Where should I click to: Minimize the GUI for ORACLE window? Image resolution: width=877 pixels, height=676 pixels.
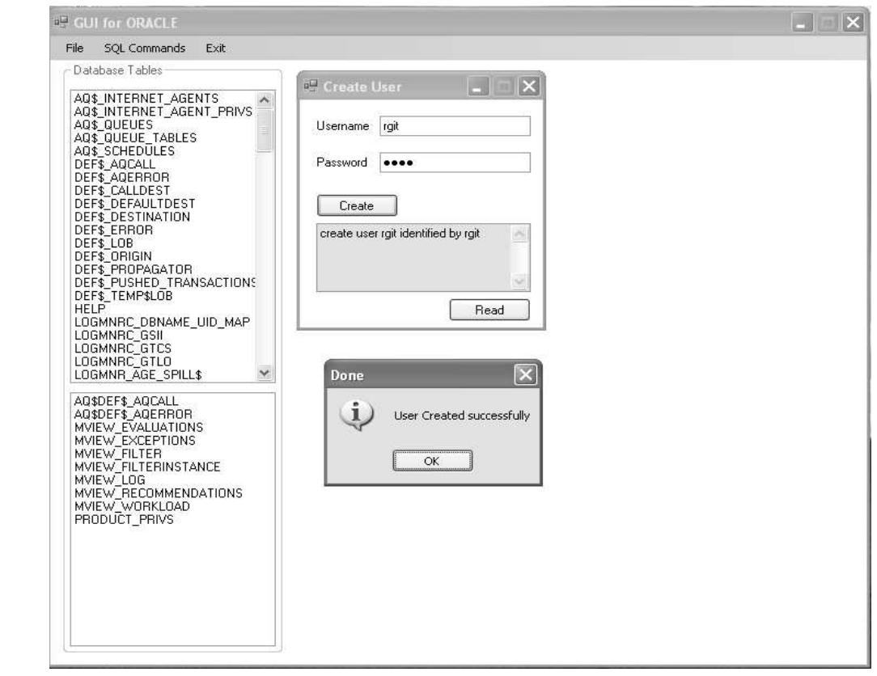pos(802,23)
